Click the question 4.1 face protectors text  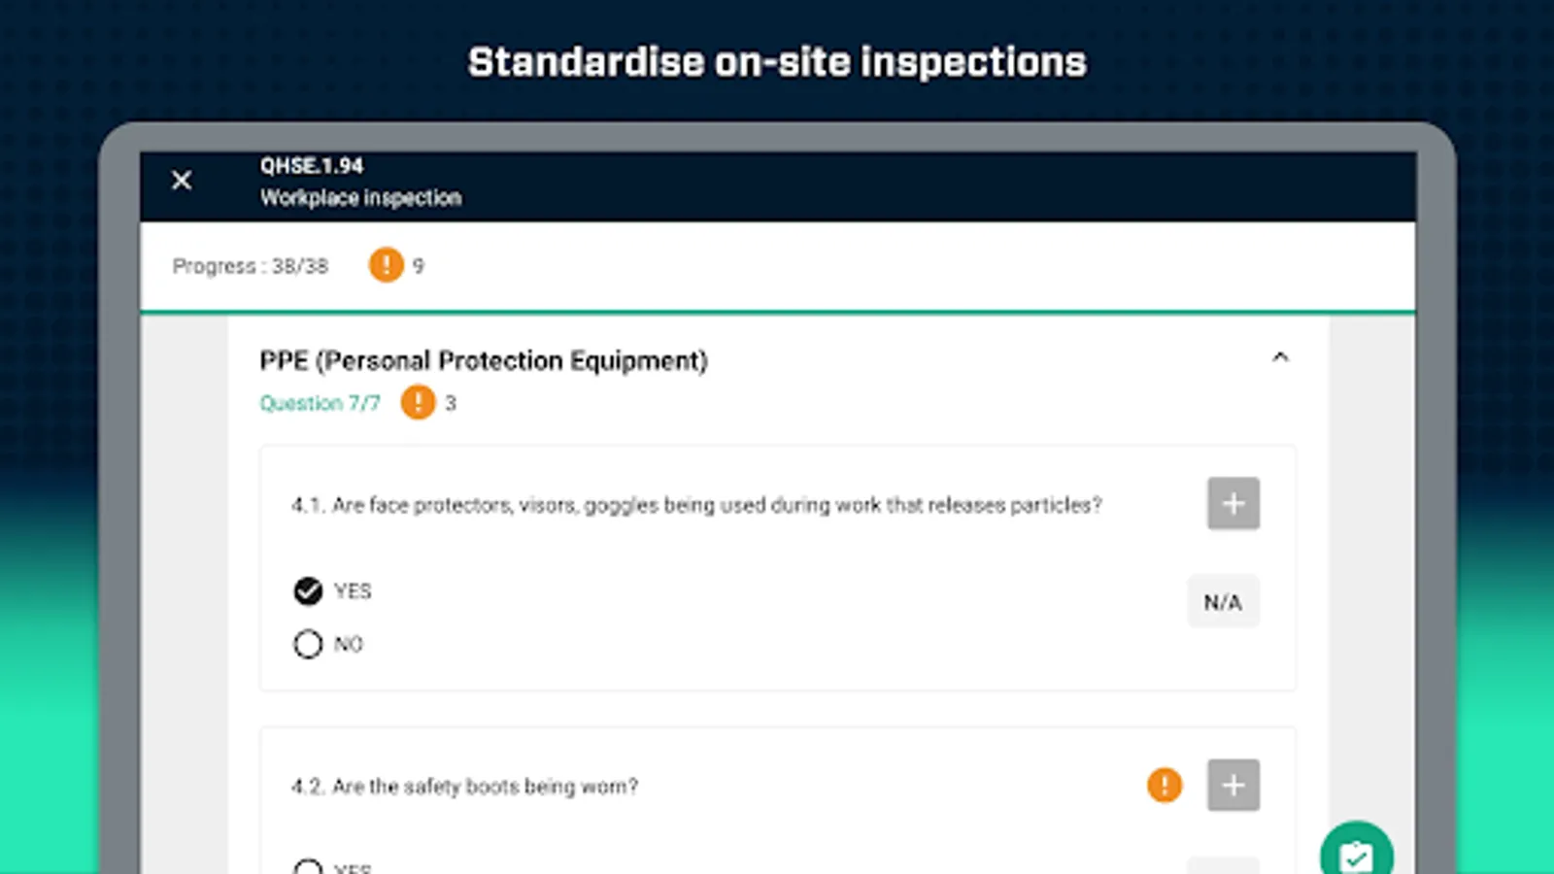(696, 505)
